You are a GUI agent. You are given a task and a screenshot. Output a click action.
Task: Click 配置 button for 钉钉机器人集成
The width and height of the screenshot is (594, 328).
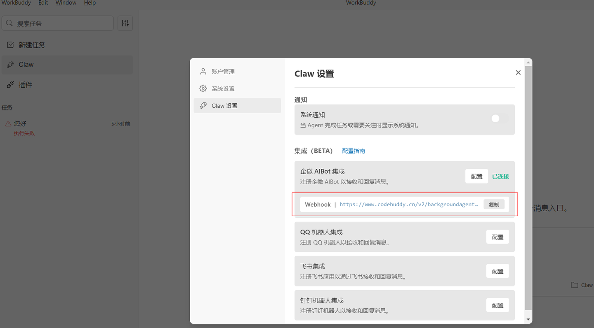[497, 305]
